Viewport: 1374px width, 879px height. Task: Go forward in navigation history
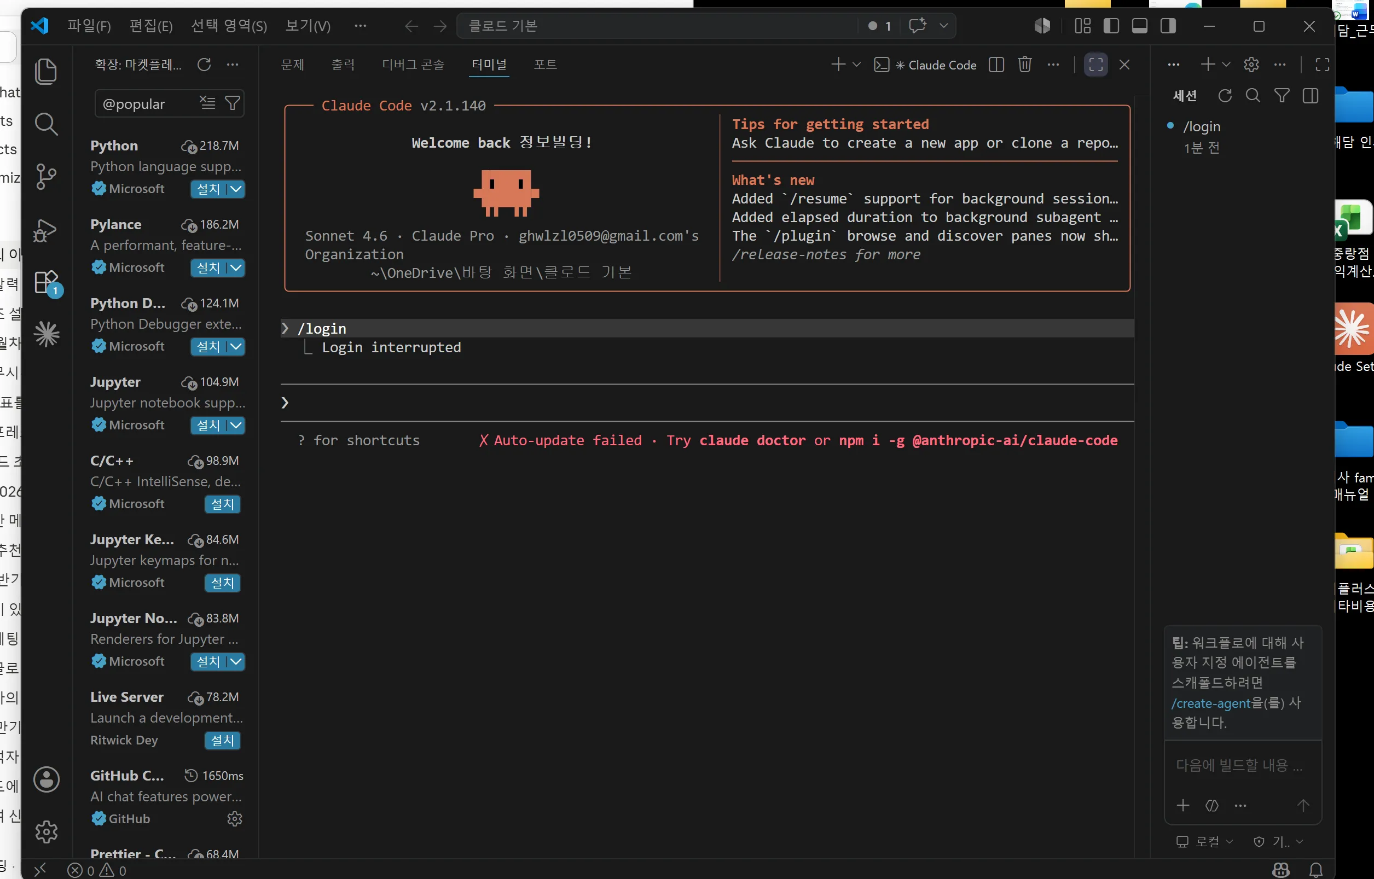[439, 26]
